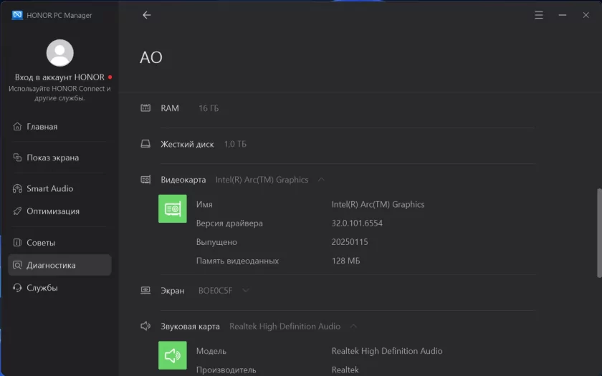Collapse the Звуковая карта section chevron
Screen dimensions: 602x376
tap(353, 327)
